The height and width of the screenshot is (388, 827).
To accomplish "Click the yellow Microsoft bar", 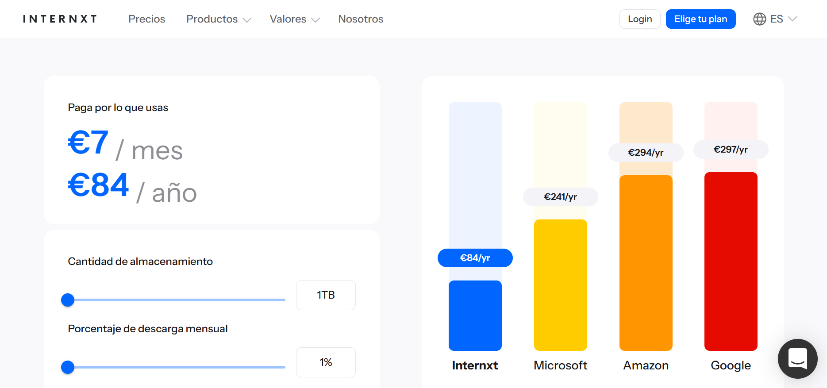I will [560, 285].
